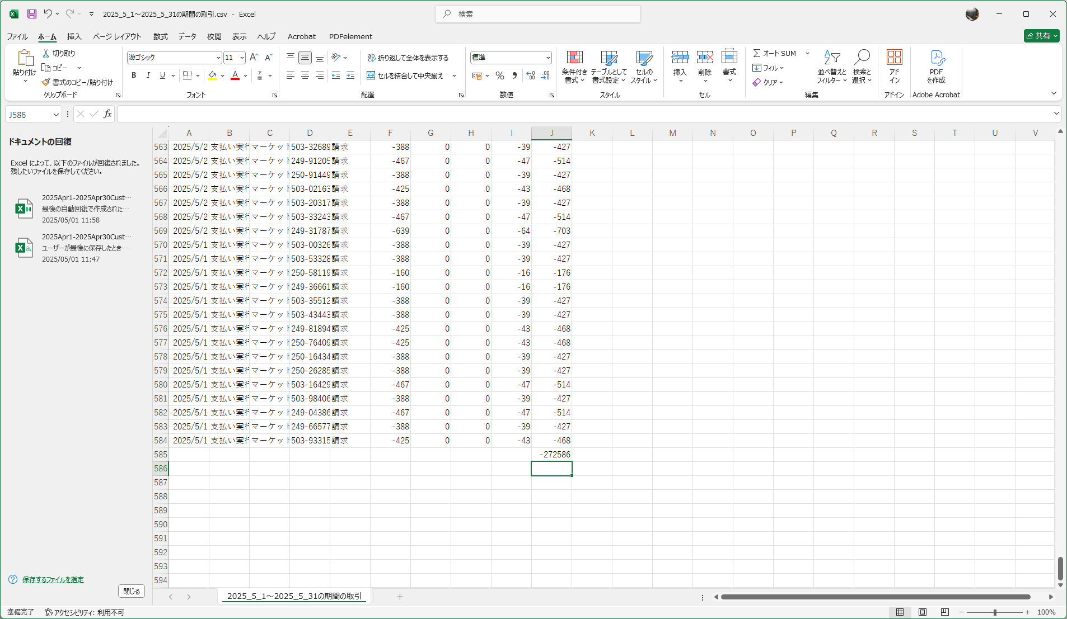Switch to the データ ribbon tab
Image resolution: width=1067 pixels, height=619 pixels.
pyautogui.click(x=187, y=36)
